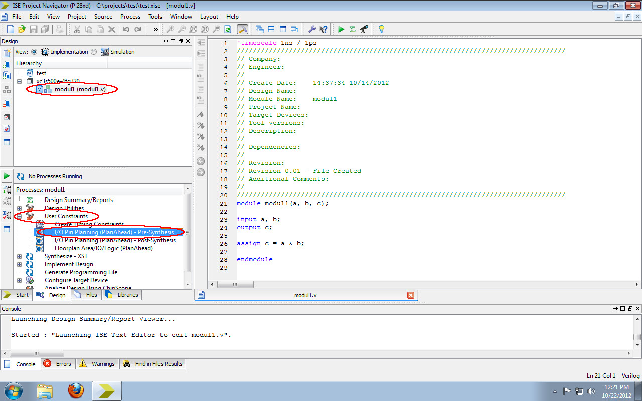Switch to the Libraries tab

(x=122, y=295)
